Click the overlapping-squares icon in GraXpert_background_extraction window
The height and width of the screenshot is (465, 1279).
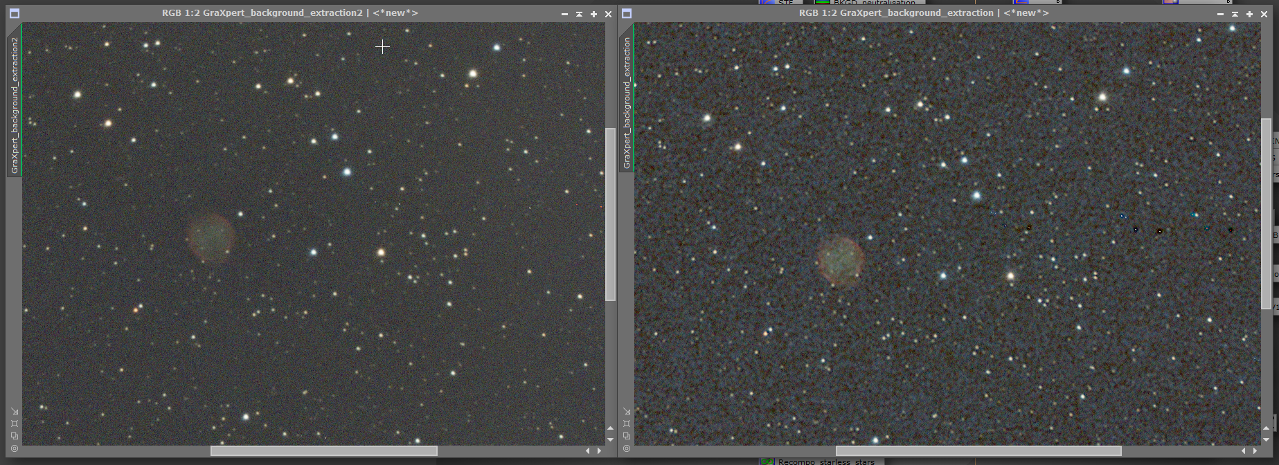pos(627,436)
